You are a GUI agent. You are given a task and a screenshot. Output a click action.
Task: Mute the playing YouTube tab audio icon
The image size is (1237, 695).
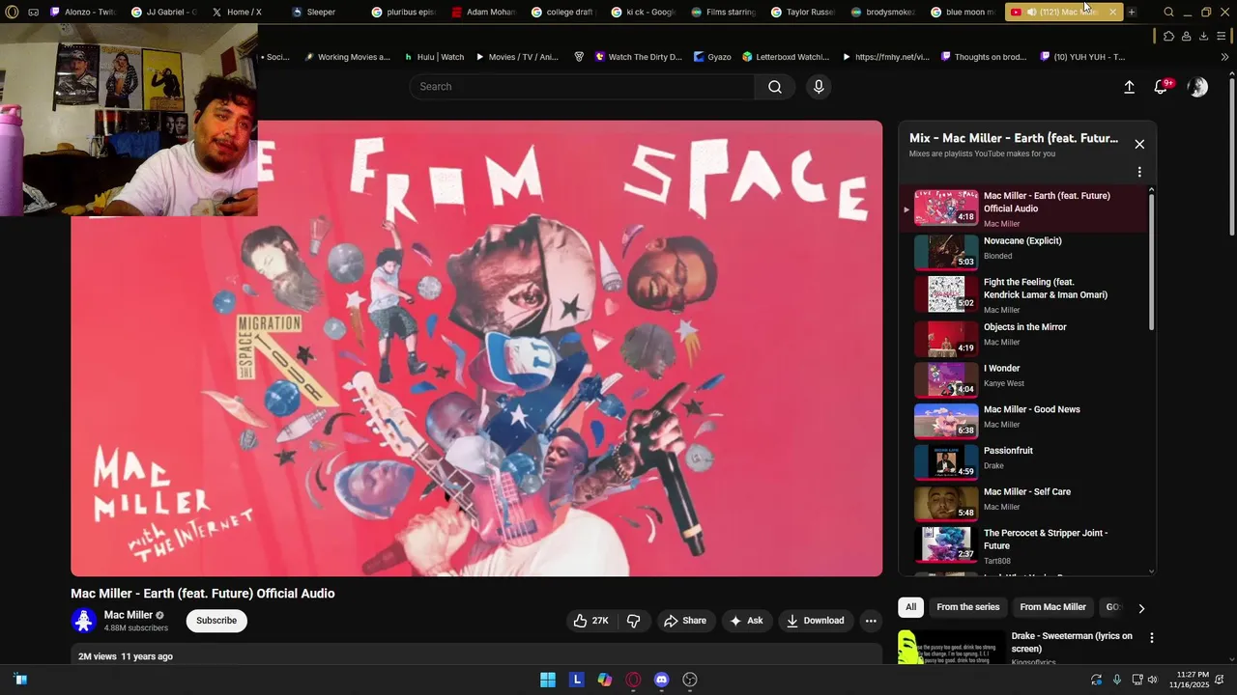(1031, 12)
